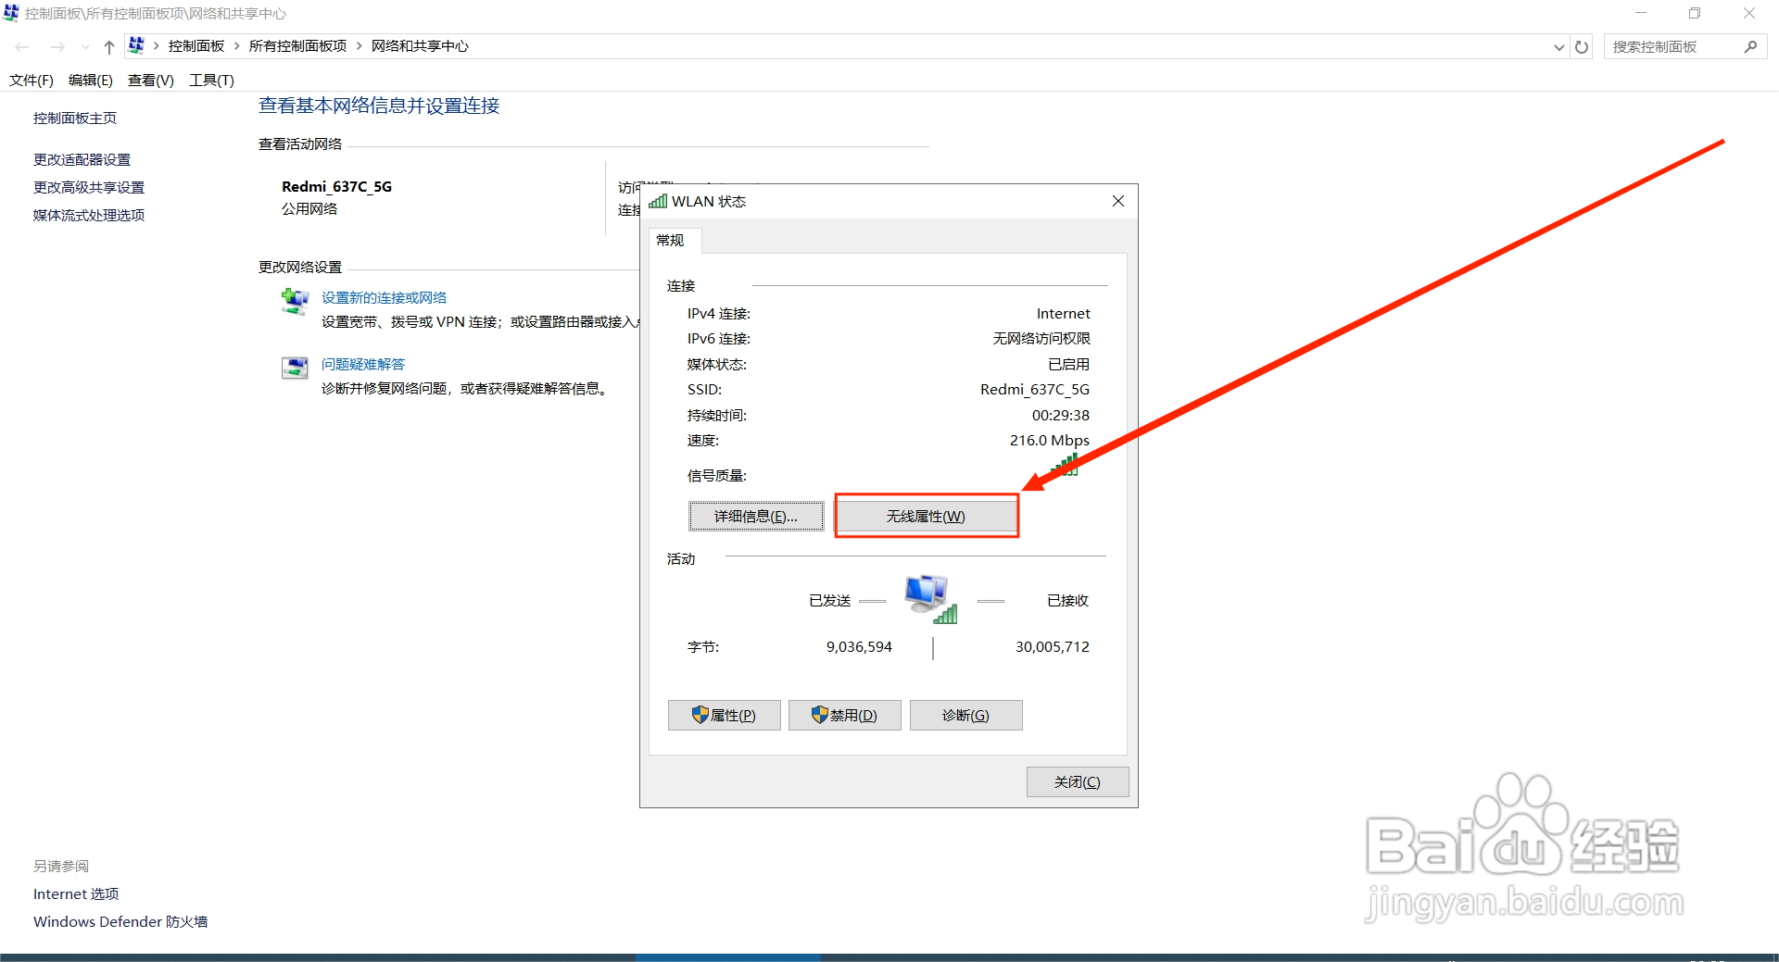The height and width of the screenshot is (962, 1779).
Task: Open the 编辑(E) menu
Action: 91,81
